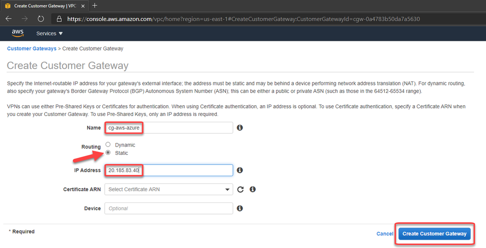Screen dimensions: 486x248
Task: Open the Select Certificate ARN dropdown
Action: [169, 189]
